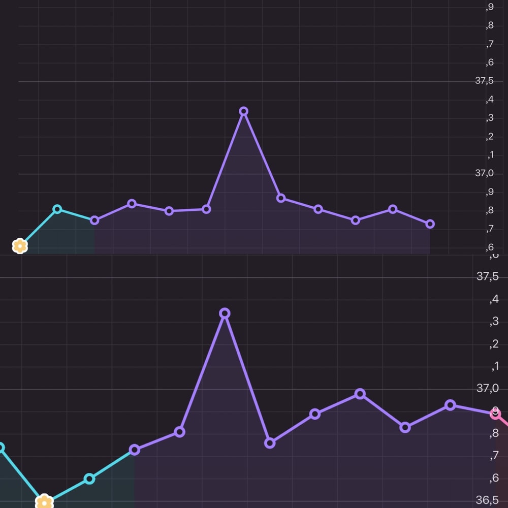
Task: Select first purple point in lower chart
Action: (x=135, y=450)
